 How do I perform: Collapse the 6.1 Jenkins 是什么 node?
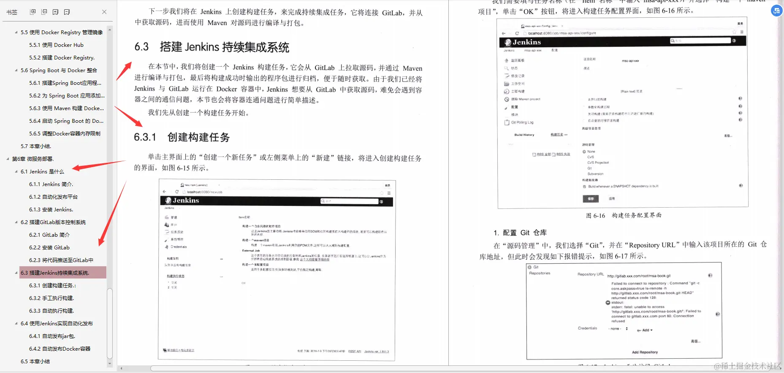pyautogui.click(x=16, y=172)
